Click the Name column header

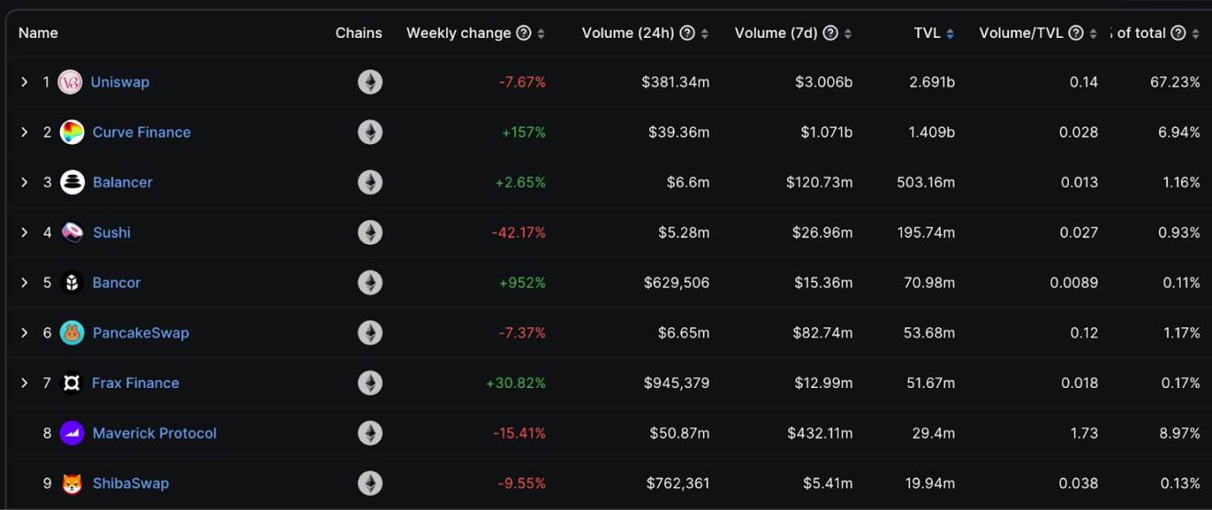tap(38, 33)
